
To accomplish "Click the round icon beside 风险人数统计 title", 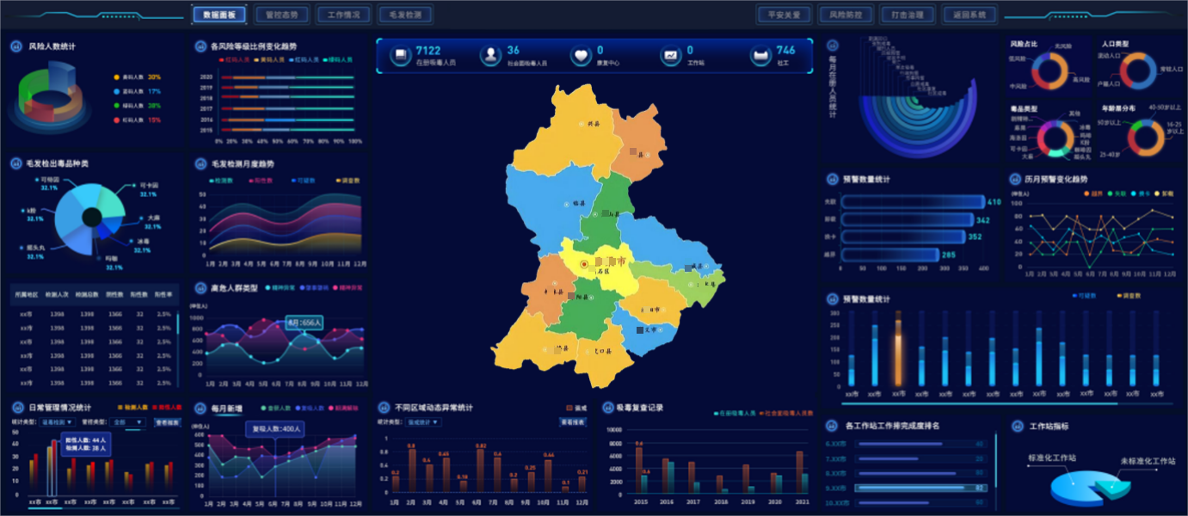I will point(16,46).
